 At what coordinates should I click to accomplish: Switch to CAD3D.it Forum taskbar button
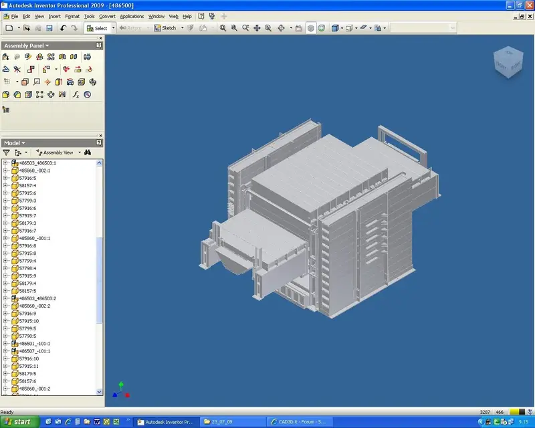click(x=298, y=422)
